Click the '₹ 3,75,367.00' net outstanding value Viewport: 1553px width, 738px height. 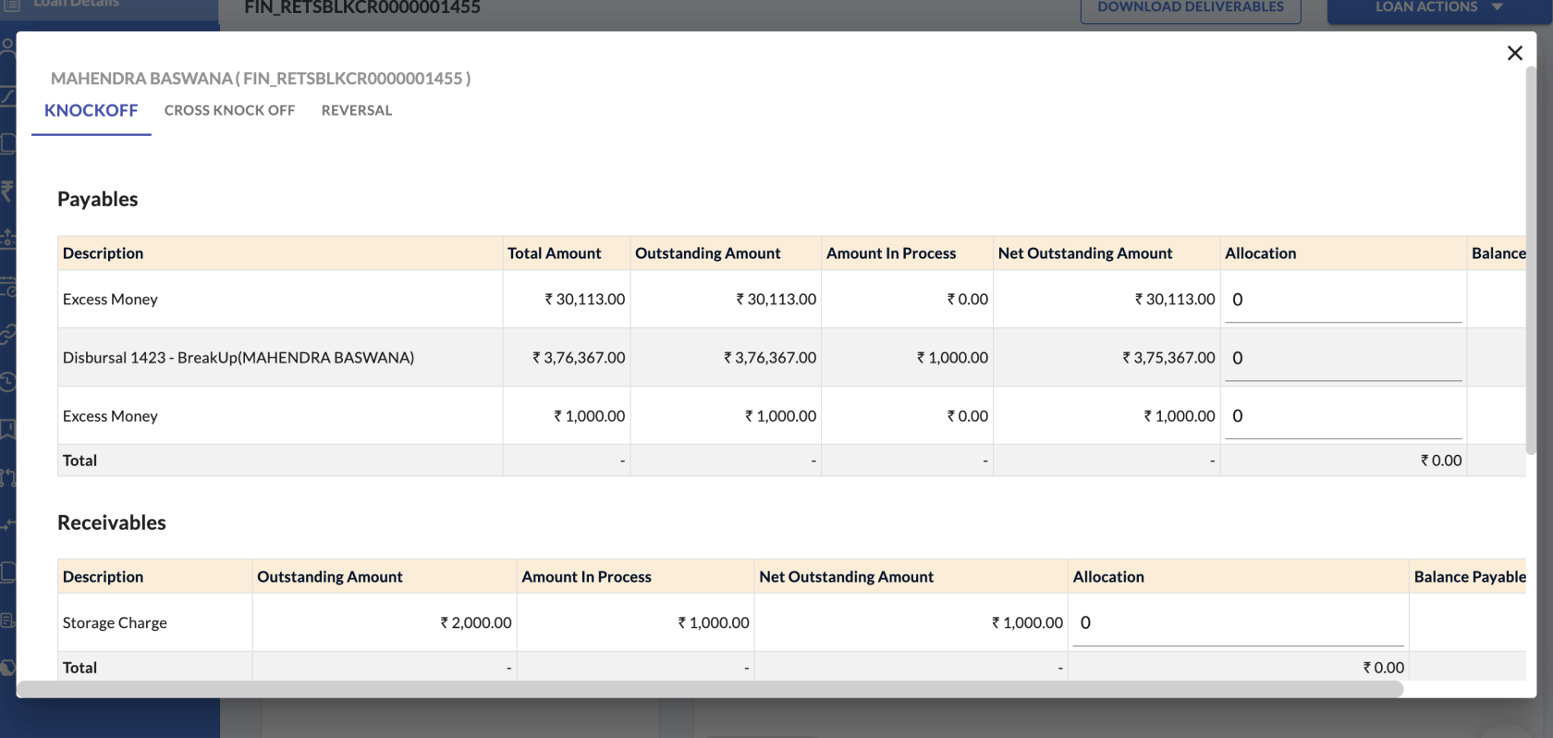coord(1168,358)
